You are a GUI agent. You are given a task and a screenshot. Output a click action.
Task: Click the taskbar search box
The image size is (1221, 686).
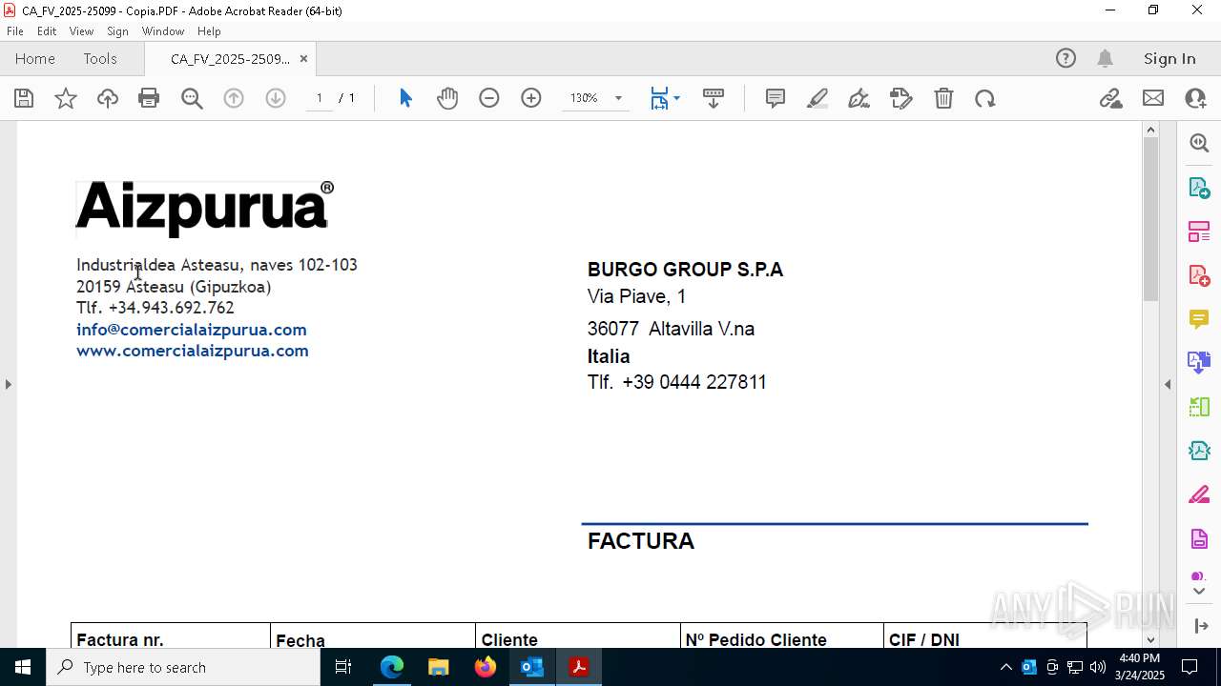(x=183, y=667)
